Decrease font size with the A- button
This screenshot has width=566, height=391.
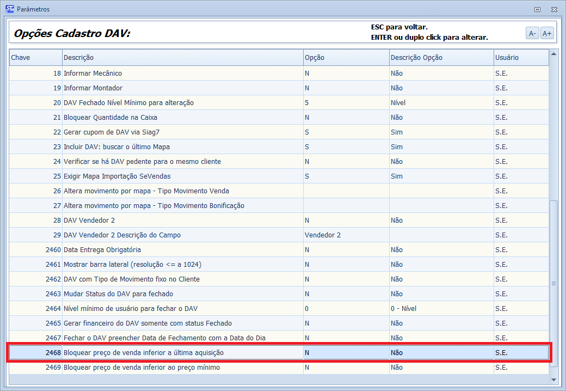[532, 33]
